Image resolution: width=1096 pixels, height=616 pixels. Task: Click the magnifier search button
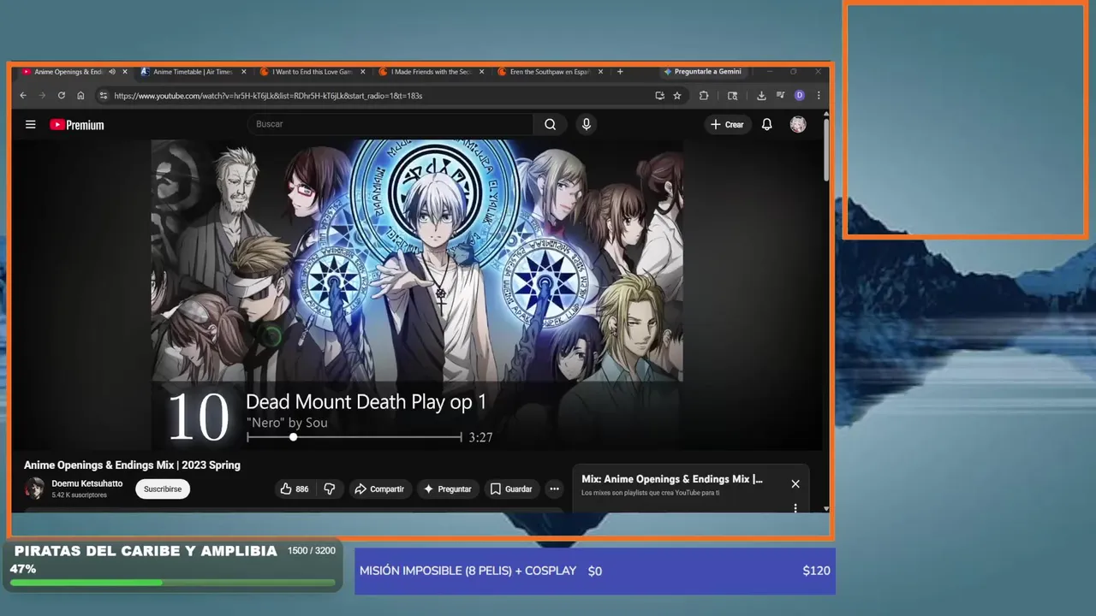pyautogui.click(x=551, y=125)
